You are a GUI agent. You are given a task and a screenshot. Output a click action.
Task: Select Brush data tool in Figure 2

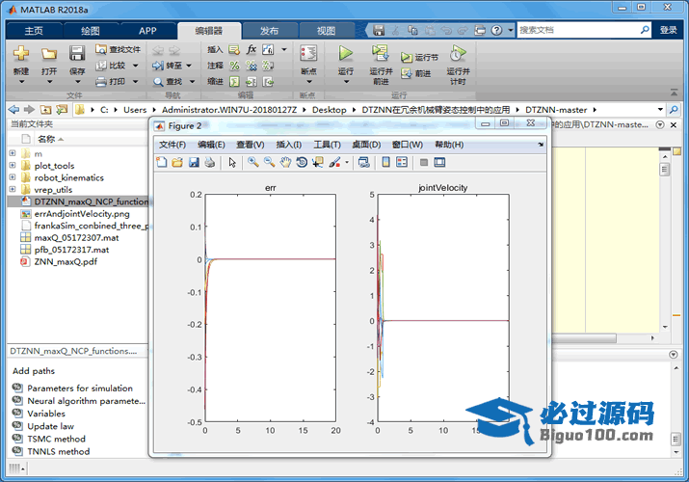[x=334, y=162]
